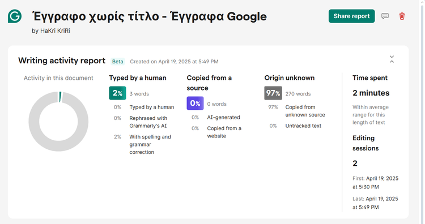Select the Typed by a human heading
425x224 pixels.
pos(138,78)
